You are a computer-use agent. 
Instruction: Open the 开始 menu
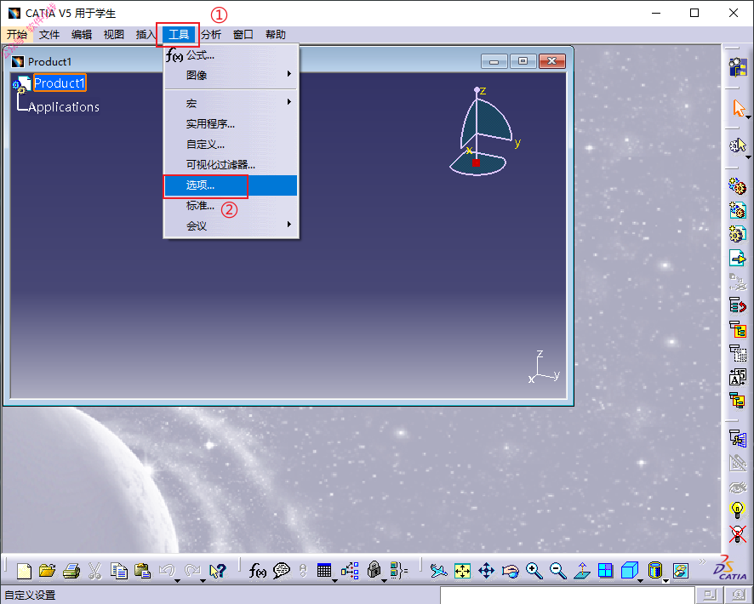coord(17,34)
